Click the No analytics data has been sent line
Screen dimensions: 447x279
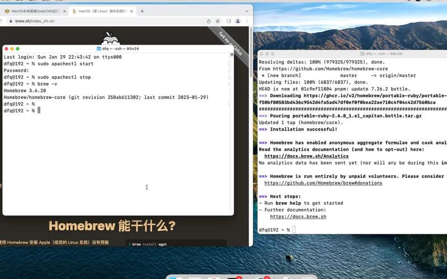point(352,163)
